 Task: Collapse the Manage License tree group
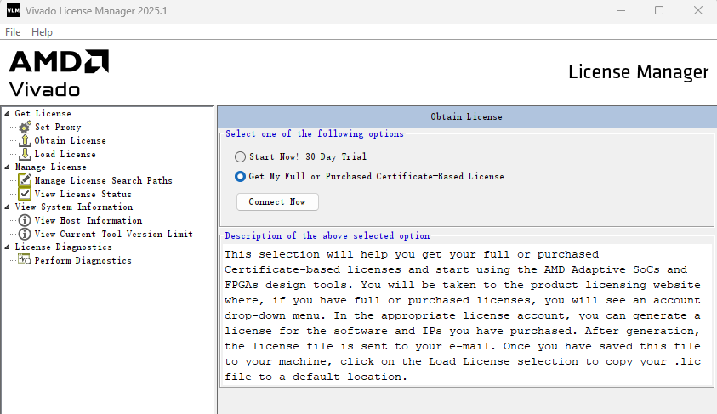[x=7, y=167]
